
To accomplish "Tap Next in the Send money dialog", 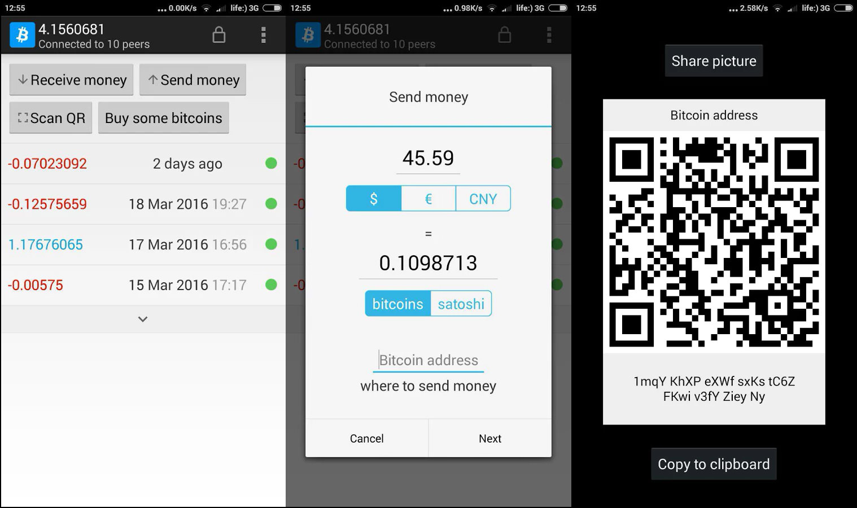I will (490, 438).
